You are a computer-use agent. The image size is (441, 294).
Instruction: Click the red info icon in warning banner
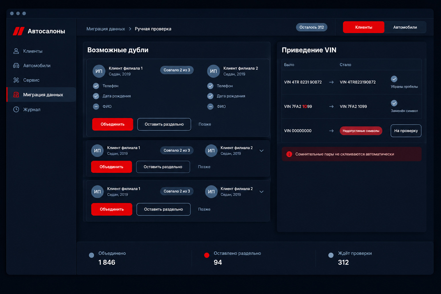click(289, 154)
